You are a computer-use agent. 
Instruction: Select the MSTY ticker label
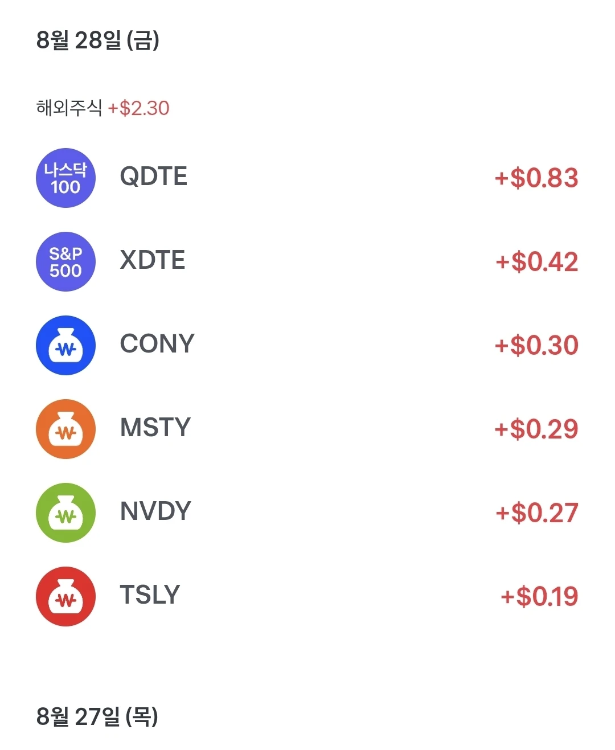click(x=155, y=428)
